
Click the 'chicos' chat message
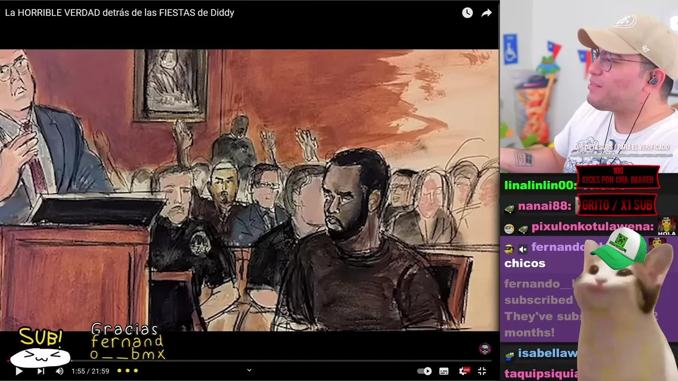(524, 263)
